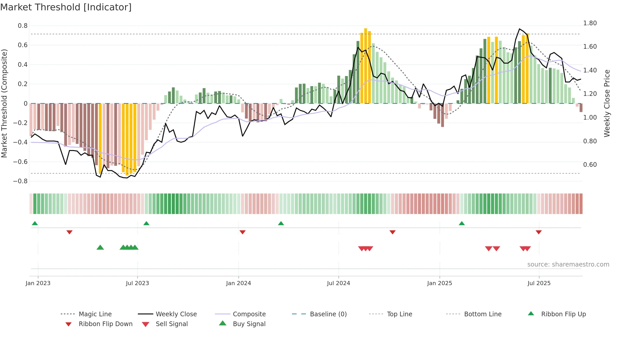Toggle the Weekly Close legend entry
Viewport: 618px width, 348px height.
[x=167, y=314]
